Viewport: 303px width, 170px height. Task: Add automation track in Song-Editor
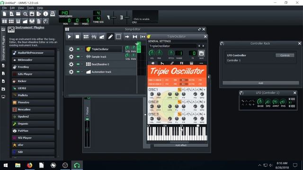102,37
